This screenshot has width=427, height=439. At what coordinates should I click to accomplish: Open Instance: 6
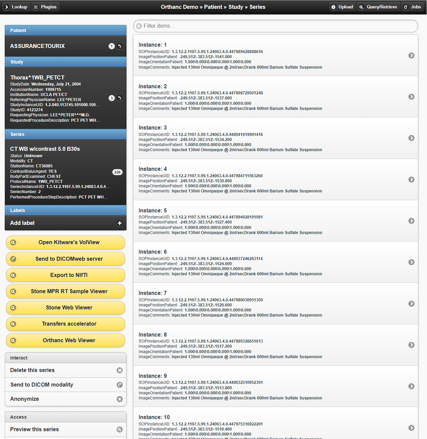(276, 262)
